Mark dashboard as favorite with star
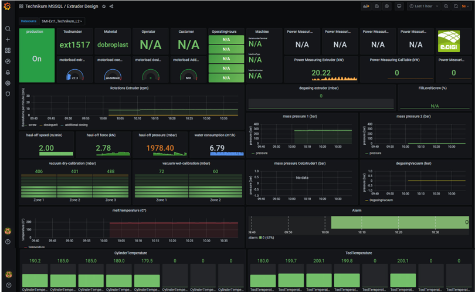 point(104,6)
